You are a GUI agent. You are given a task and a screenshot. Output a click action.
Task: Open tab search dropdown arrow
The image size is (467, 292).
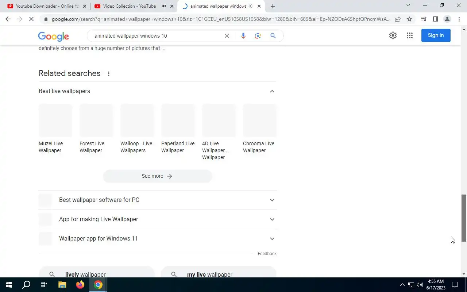pos(408,5)
